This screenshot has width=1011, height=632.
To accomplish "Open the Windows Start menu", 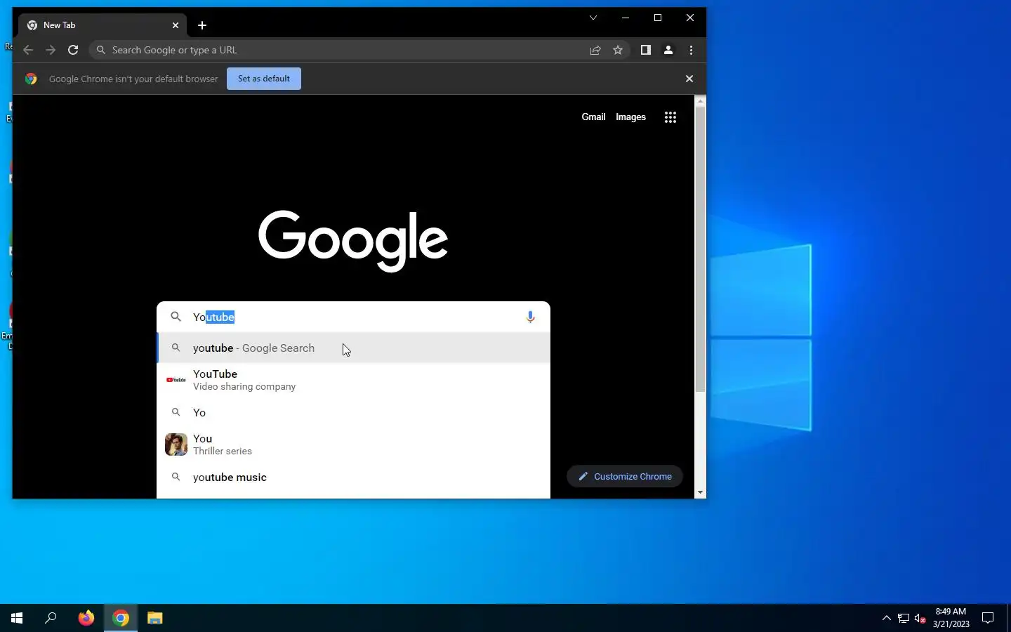I will [x=17, y=618].
